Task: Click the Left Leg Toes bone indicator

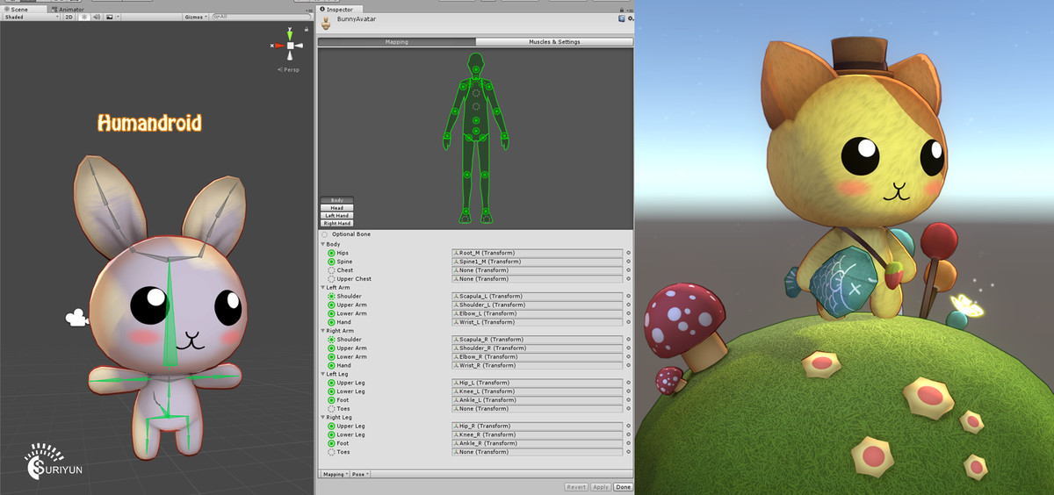Action: [331, 408]
